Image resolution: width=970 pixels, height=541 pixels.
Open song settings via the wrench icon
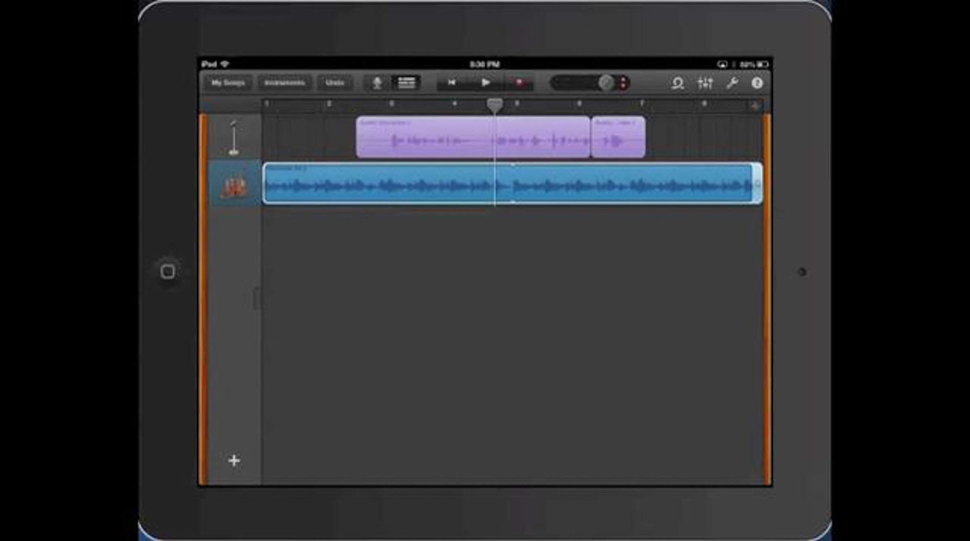(732, 83)
